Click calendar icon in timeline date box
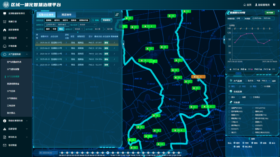 pos(41,153)
